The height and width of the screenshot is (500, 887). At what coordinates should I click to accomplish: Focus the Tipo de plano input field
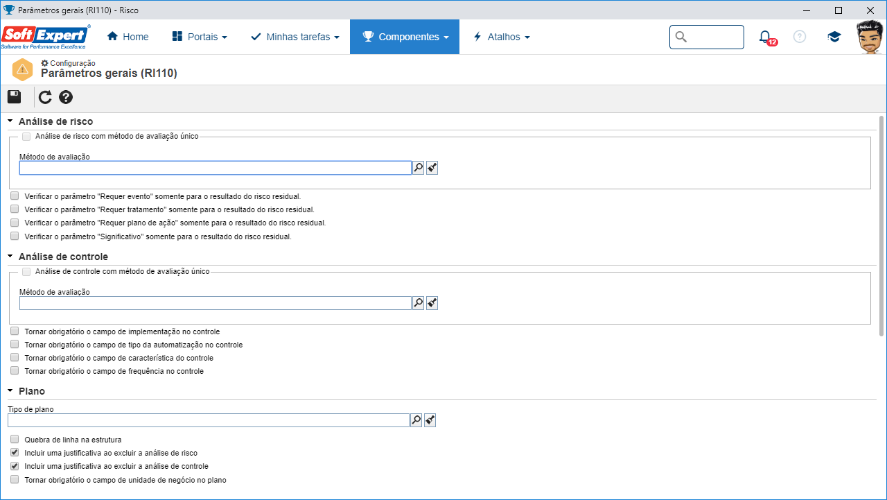click(x=209, y=420)
